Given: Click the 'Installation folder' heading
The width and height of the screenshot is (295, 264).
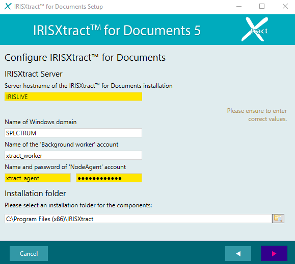Looking at the screenshot, I should [35, 194].
